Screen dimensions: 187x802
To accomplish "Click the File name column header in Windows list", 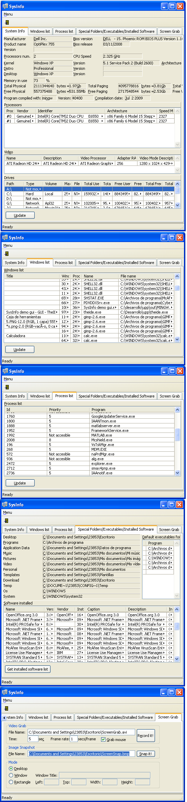I will pyautogui.click(x=146, y=276).
